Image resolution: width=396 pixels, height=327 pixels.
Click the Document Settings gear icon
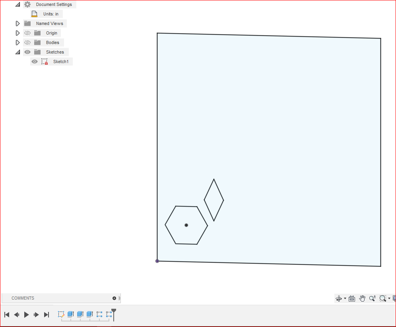(27, 4)
